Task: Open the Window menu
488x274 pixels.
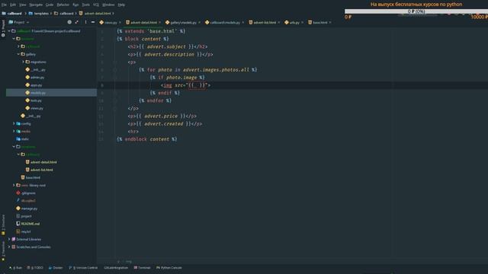Action: 108,5
